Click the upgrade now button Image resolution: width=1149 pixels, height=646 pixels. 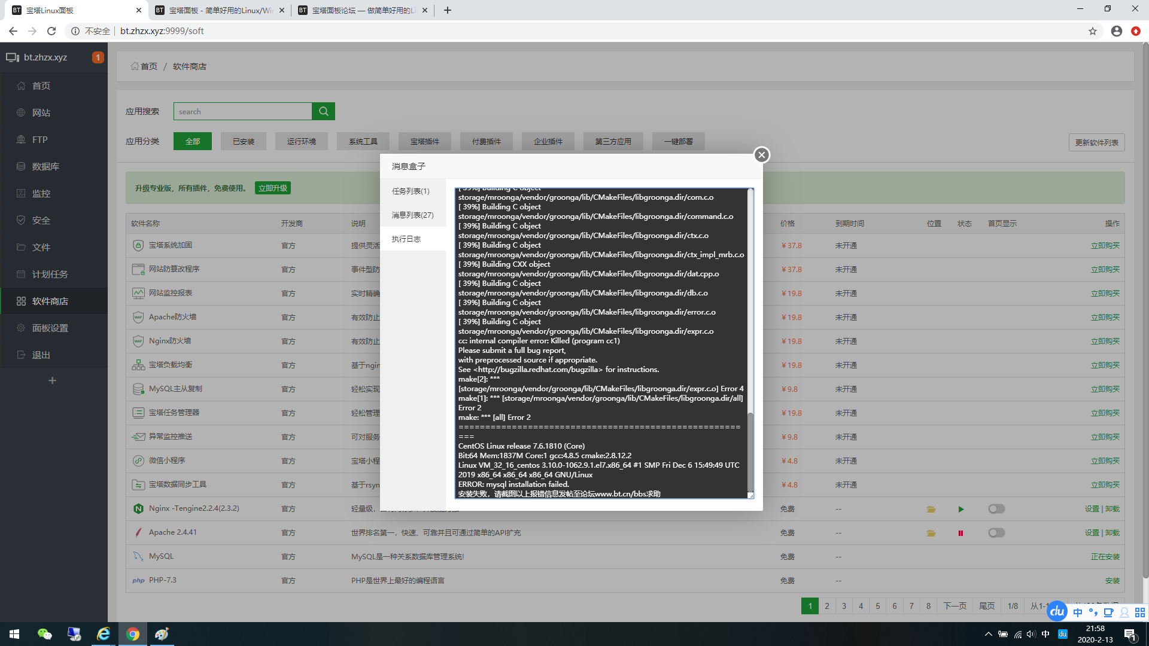coord(273,188)
